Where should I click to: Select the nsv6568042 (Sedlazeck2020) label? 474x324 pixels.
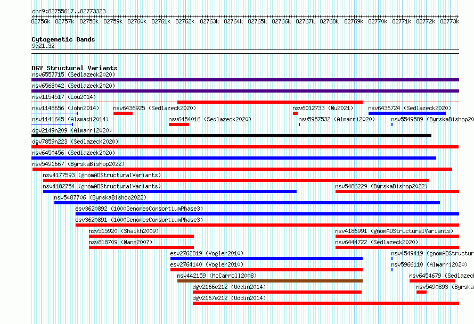(73, 86)
